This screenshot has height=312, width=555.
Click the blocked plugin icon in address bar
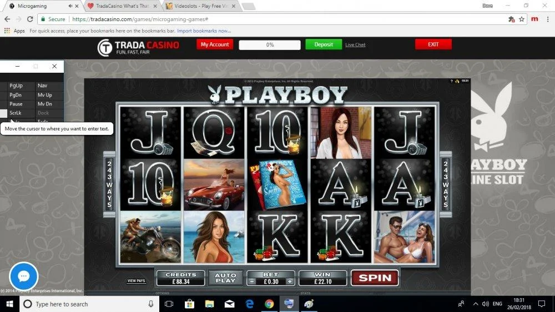coord(512,19)
